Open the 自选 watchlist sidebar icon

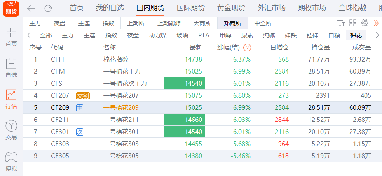(11, 67)
